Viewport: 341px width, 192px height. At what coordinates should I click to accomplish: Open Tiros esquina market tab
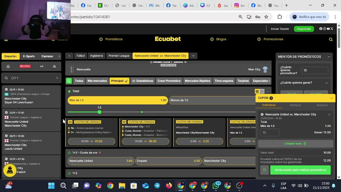[x=224, y=81]
